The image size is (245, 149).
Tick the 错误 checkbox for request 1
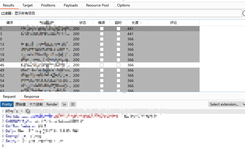click(102, 29)
